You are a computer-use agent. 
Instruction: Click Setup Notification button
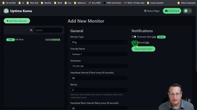[143, 49]
